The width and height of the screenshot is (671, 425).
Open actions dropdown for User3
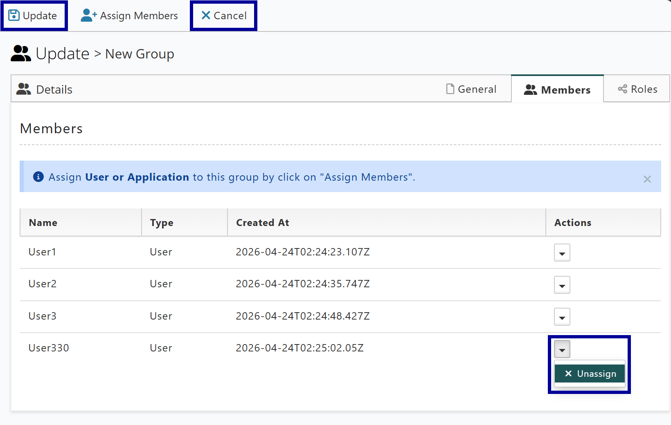[x=562, y=317]
